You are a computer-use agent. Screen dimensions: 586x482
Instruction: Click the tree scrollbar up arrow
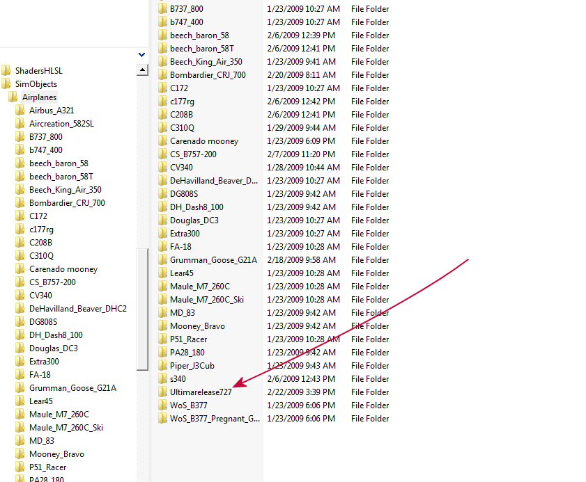[142, 70]
